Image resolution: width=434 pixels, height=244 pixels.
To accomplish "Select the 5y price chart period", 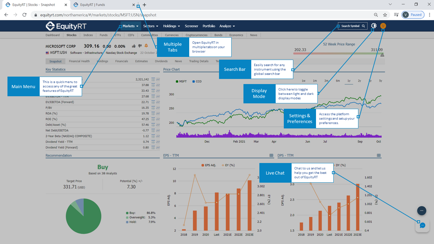I will (x=380, y=81).
